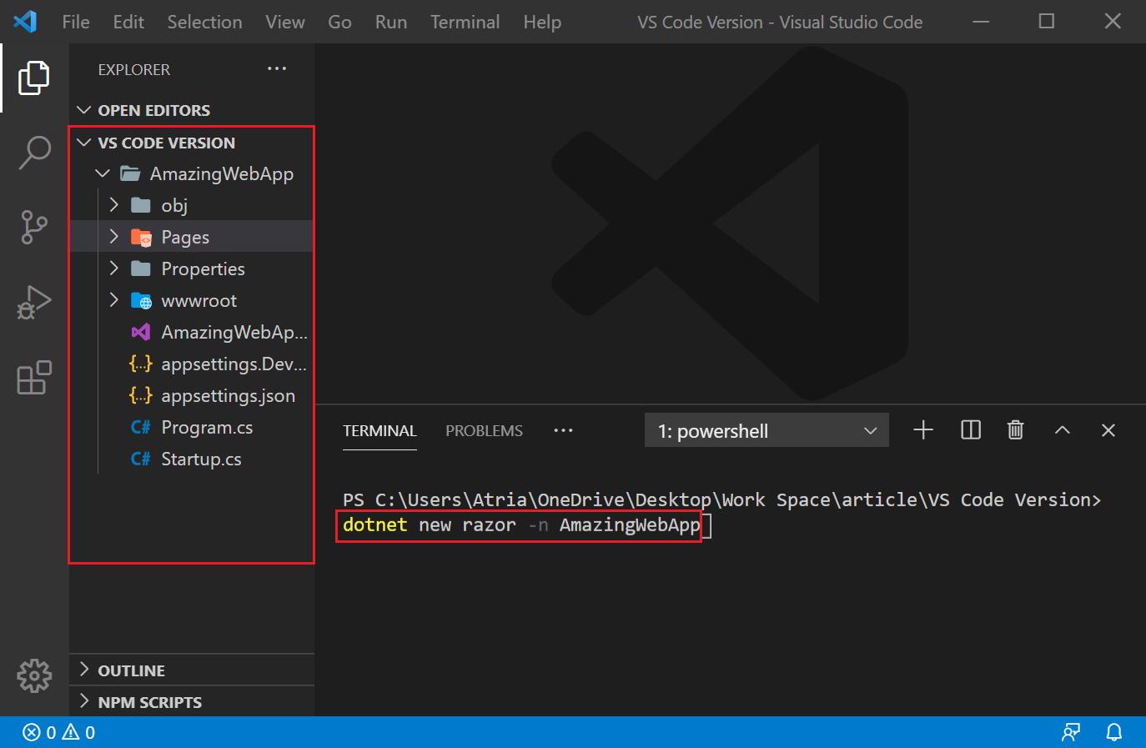Click warnings count in status bar
1146x748 pixels.
click(x=78, y=732)
